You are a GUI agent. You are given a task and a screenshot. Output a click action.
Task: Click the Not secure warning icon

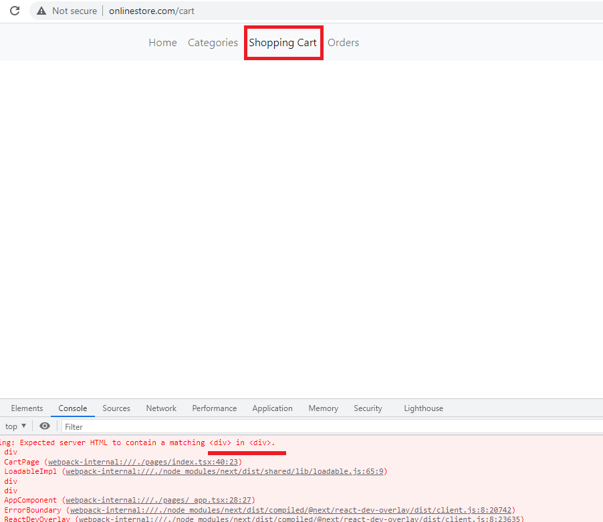pos(41,11)
